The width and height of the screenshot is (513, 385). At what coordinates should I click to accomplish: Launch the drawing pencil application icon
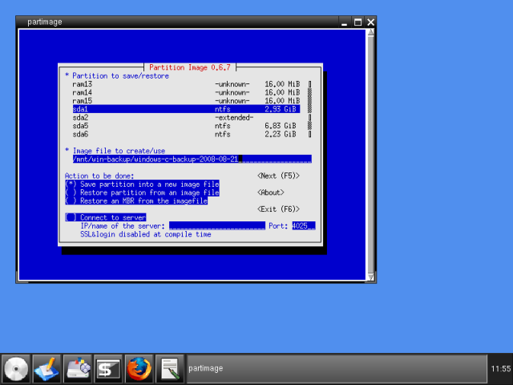click(46, 369)
